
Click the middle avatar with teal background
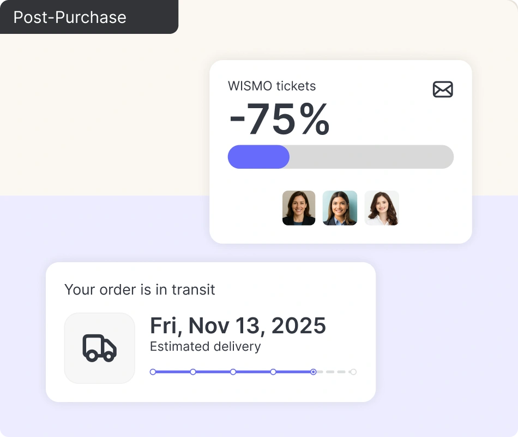coord(340,208)
